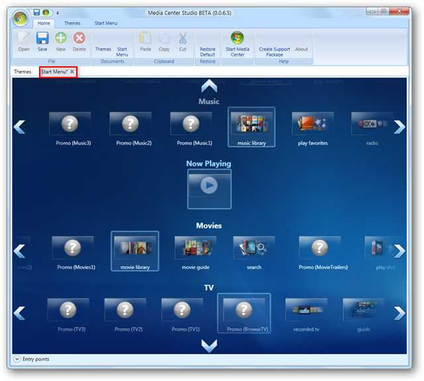Select the Promo (Music1) tile
The width and height of the screenshot is (424, 381).
[x=191, y=129]
